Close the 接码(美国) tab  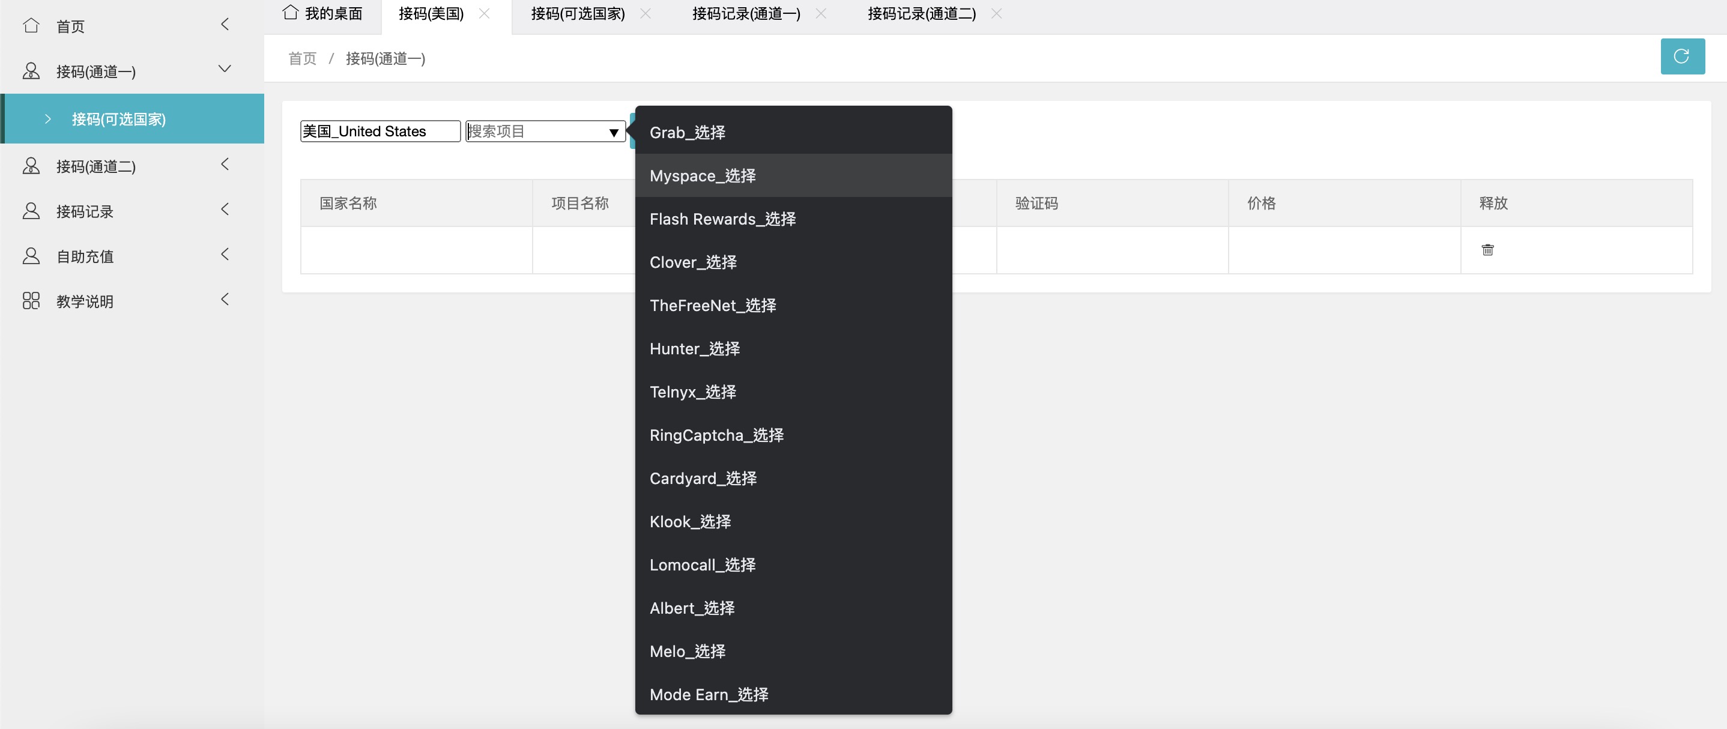pyautogui.click(x=484, y=13)
